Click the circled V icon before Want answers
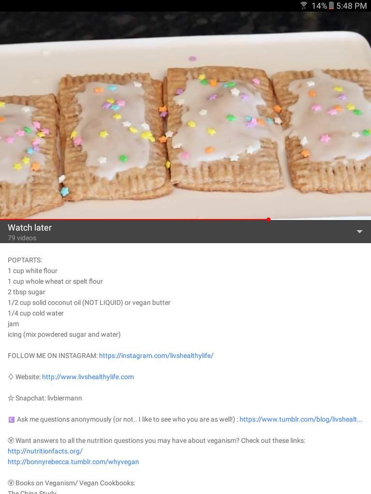This screenshot has height=494, width=371. click(x=11, y=440)
